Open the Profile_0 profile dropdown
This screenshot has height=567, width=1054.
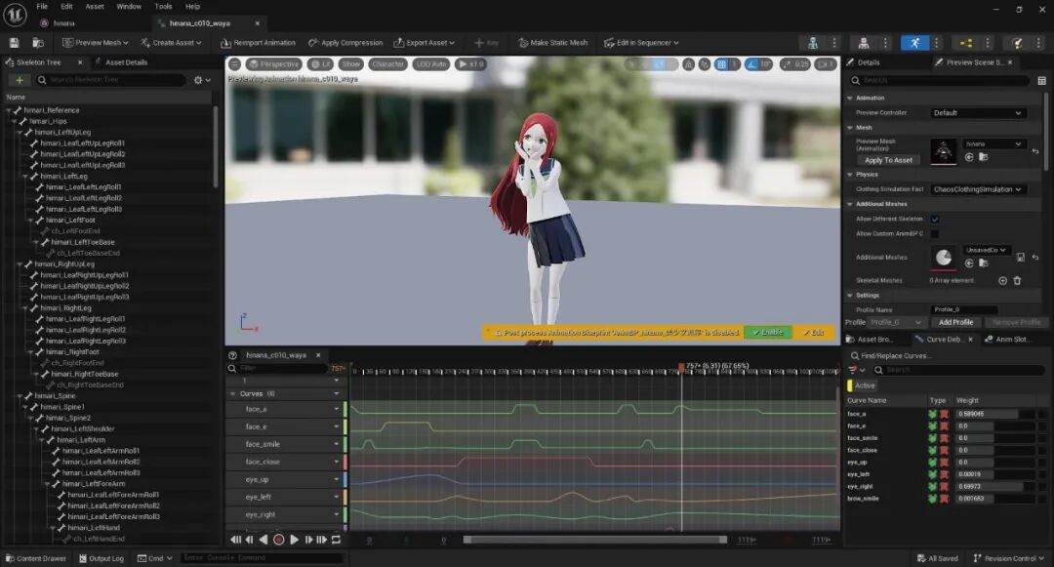point(896,322)
